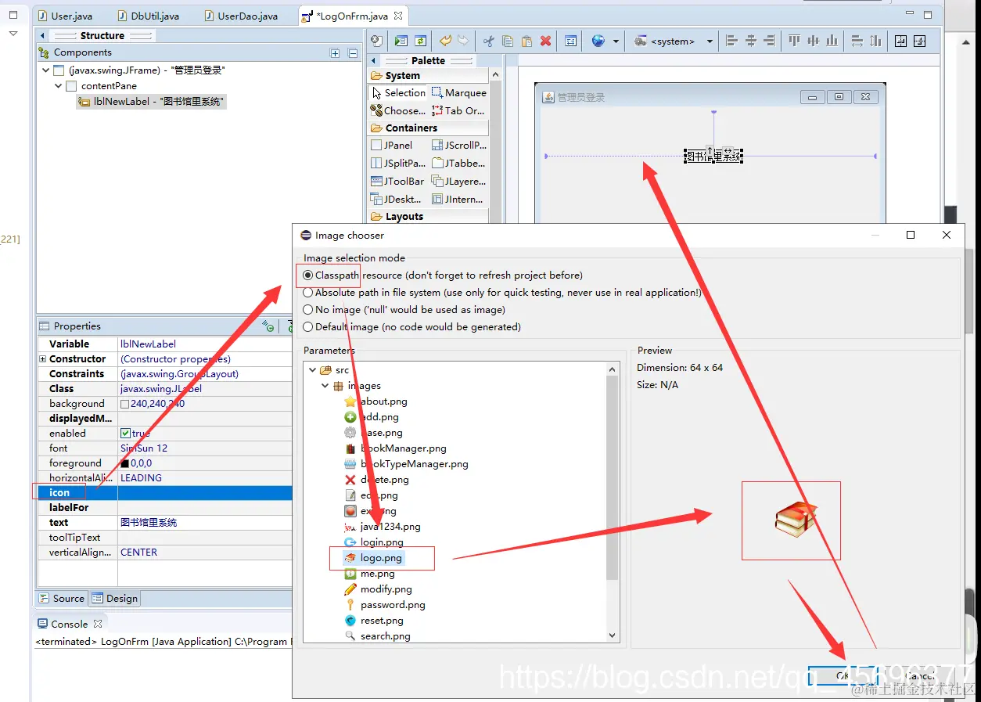Screen dimensions: 981x702
Task: Click the icon property row
Action: coord(165,493)
